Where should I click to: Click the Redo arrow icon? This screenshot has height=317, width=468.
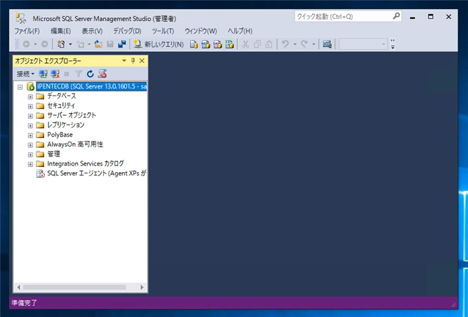304,44
